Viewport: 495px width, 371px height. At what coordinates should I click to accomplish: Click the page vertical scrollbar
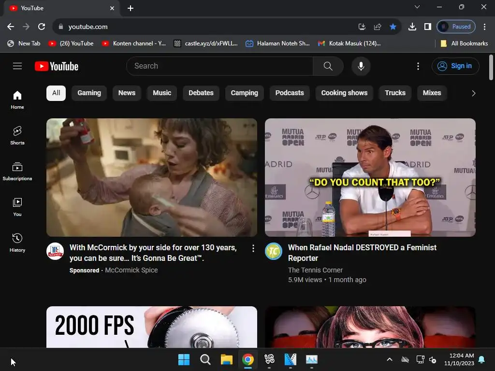pos(491,68)
